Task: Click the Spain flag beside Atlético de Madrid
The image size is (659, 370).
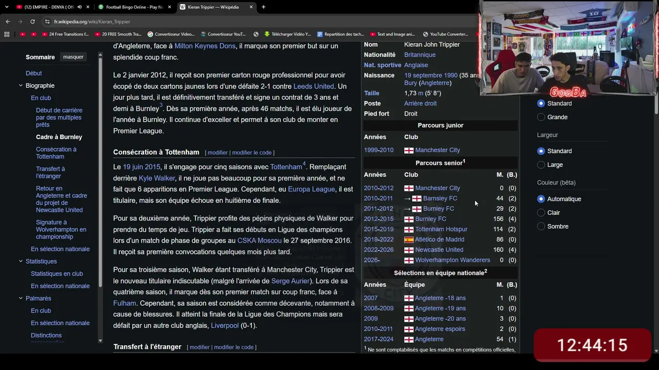Action: 409,239
